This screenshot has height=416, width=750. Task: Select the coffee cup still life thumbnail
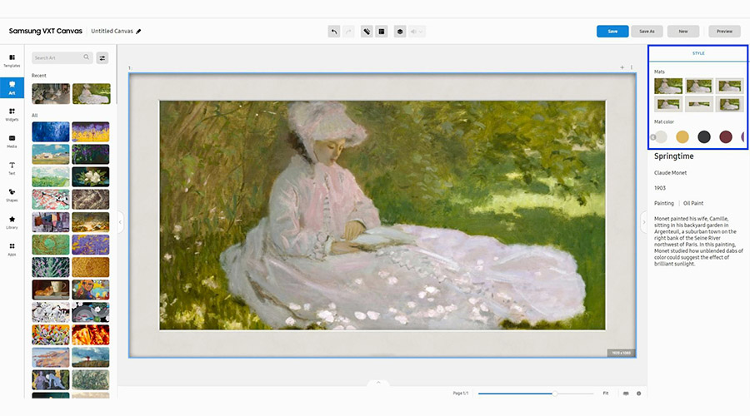pyautogui.click(x=51, y=290)
